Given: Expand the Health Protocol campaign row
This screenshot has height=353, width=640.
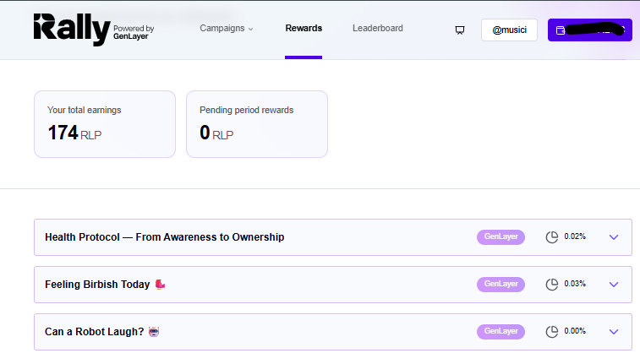Looking at the screenshot, I should coord(614,237).
